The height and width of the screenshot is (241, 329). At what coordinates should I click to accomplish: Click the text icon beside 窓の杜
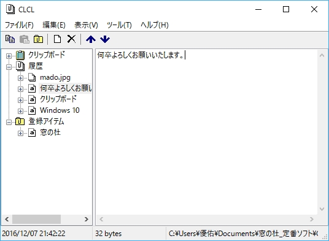32,132
